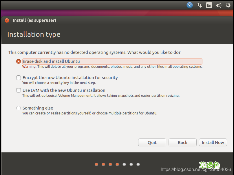
Task: Click the Installation type heading
Action: click(34, 34)
